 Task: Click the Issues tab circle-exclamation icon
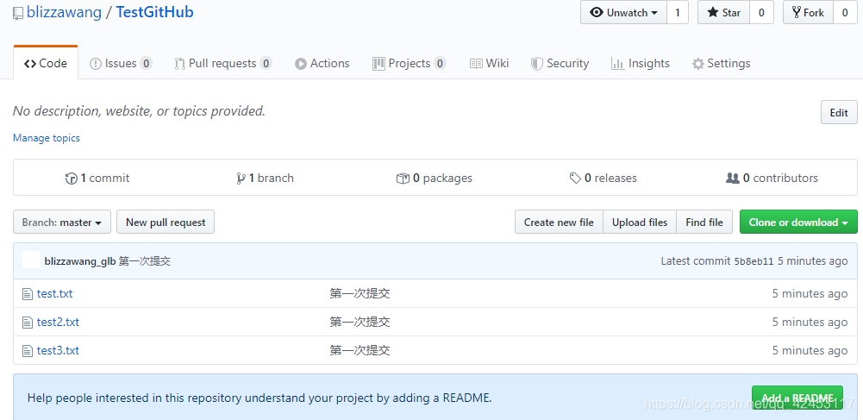[x=95, y=64]
